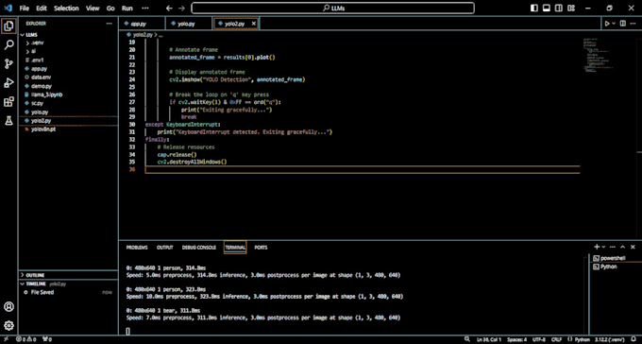Image resolution: width=642 pixels, height=344 pixels.
Task: Open editor More Actions ellipsis
Action: click(x=634, y=24)
